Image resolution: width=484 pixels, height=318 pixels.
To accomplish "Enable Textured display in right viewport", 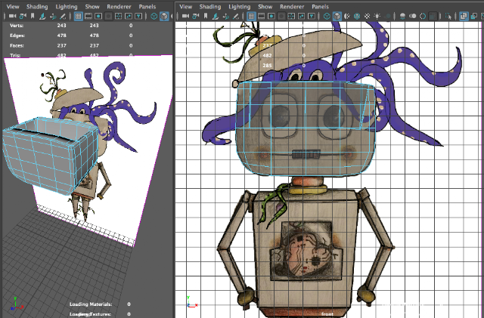I will coord(367,16).
